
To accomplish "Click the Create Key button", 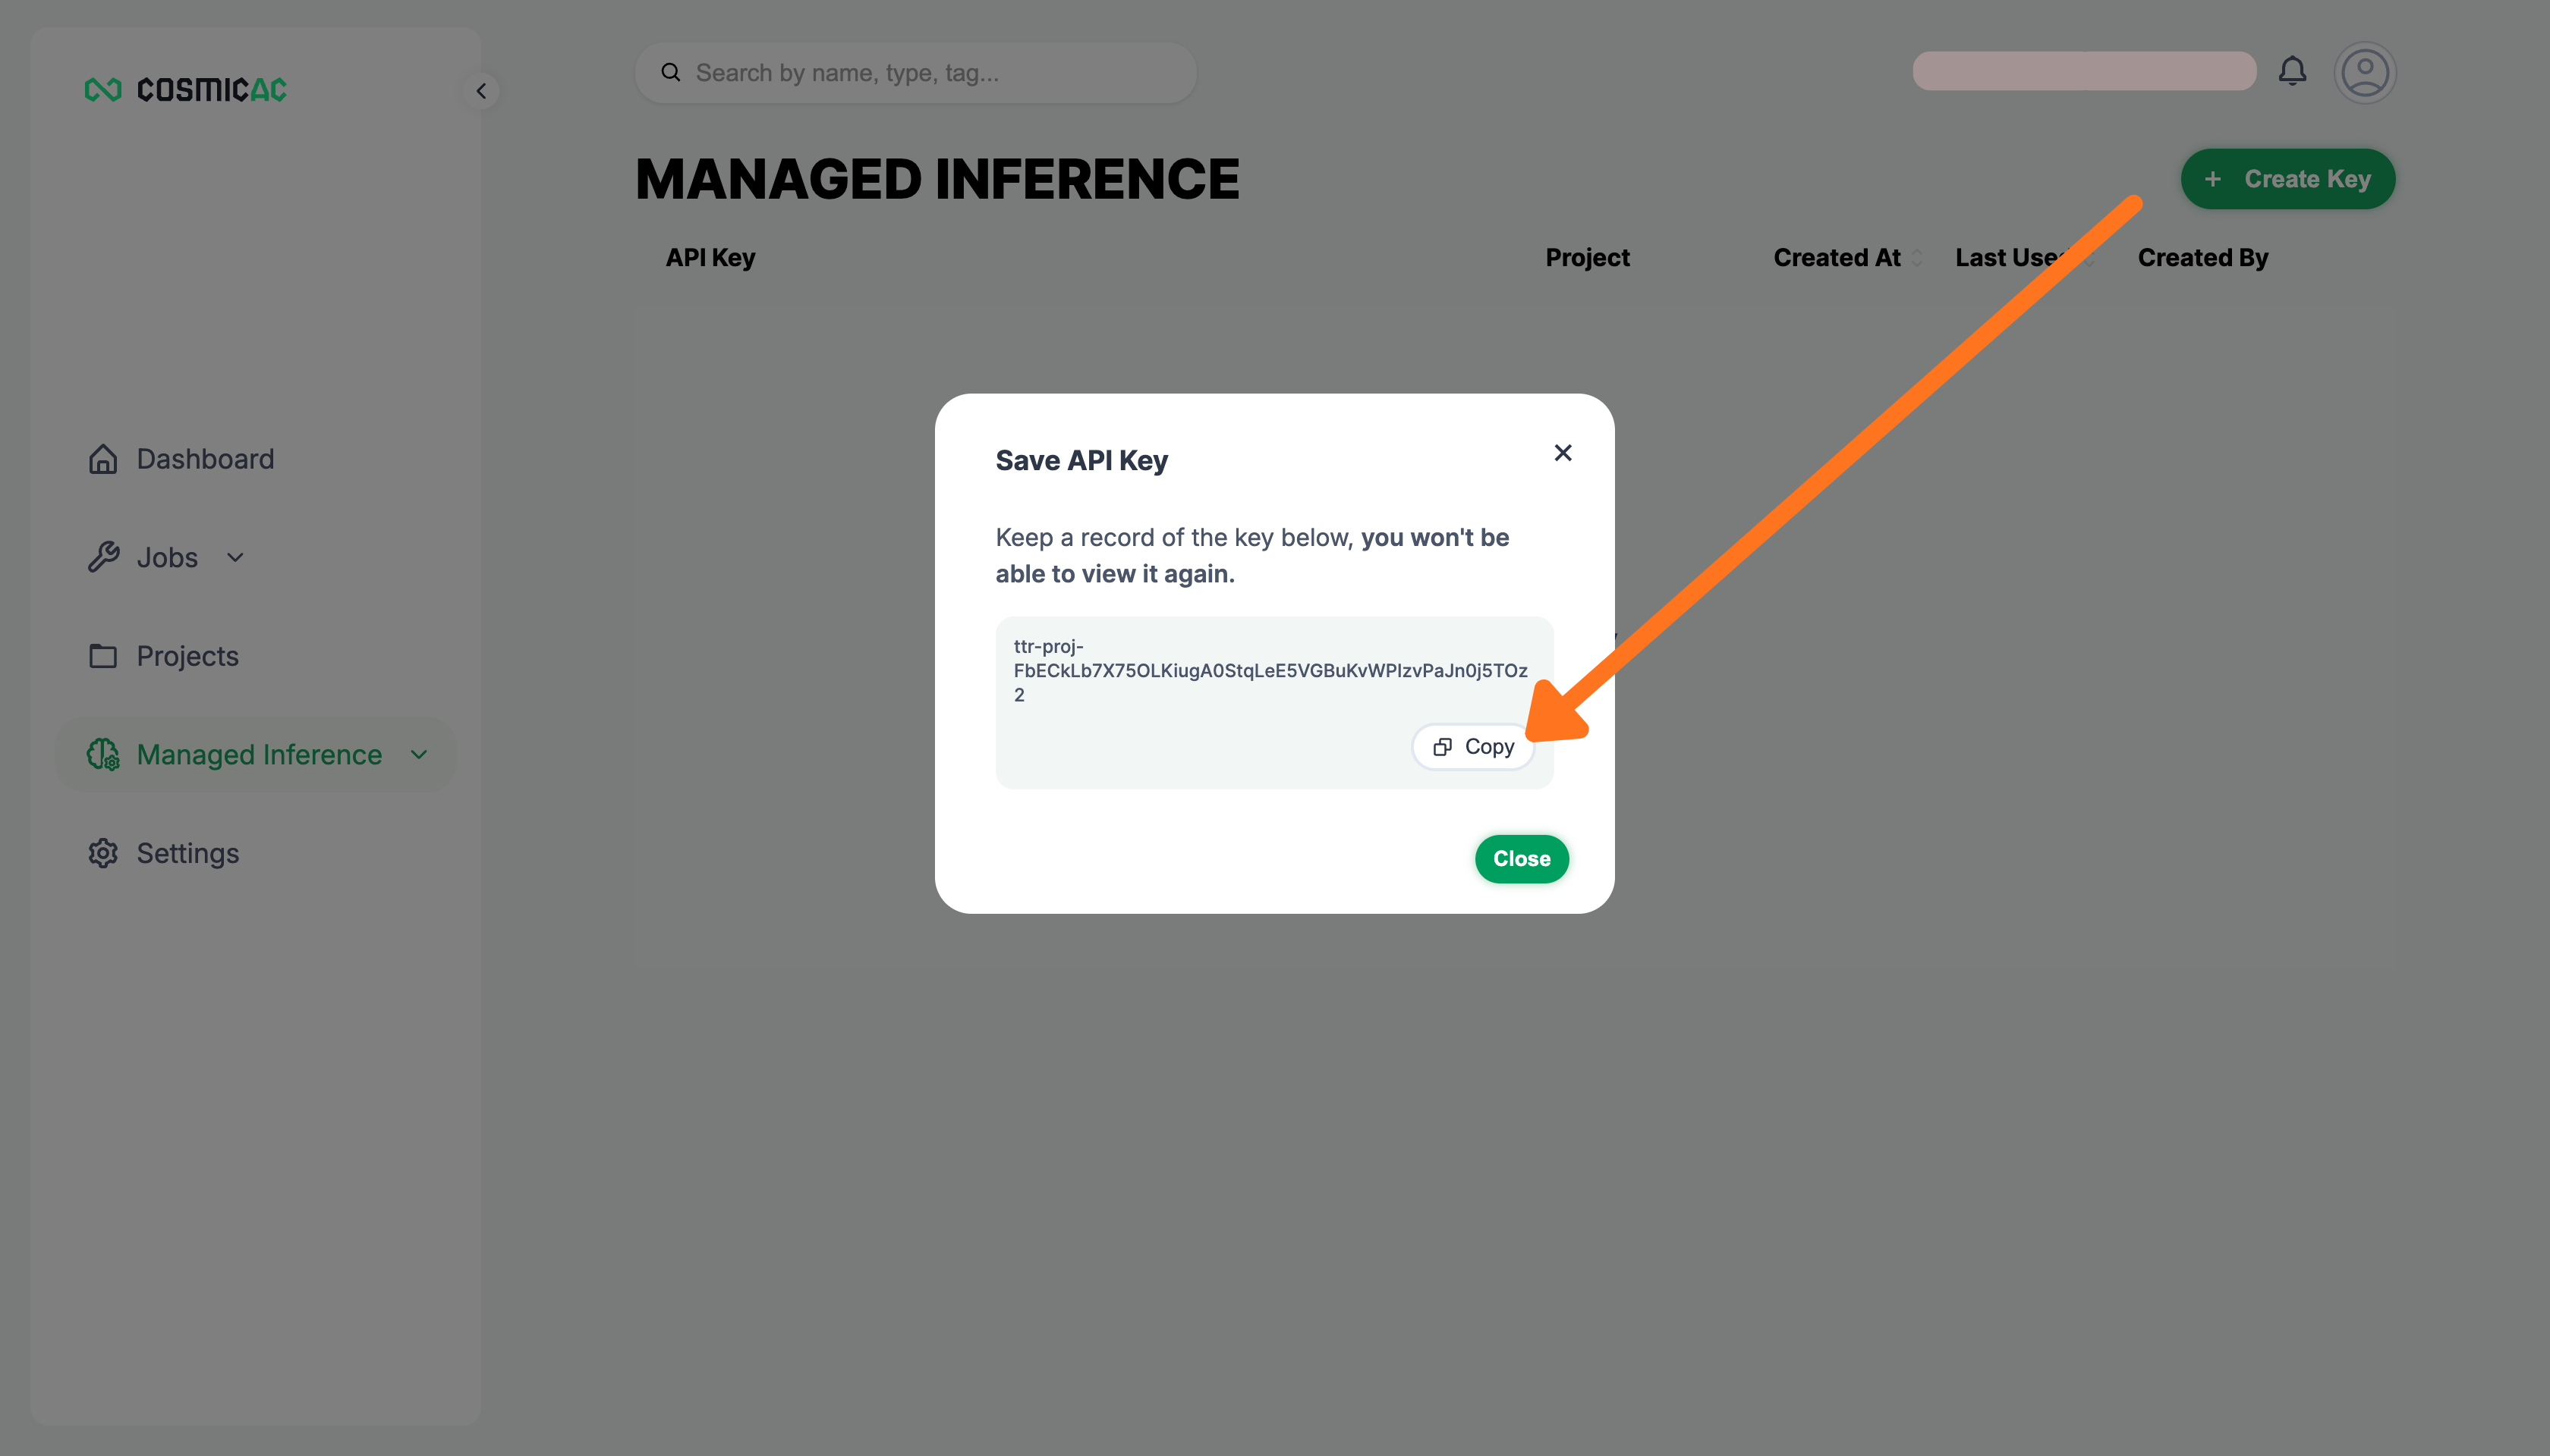I will [2288, 179].
